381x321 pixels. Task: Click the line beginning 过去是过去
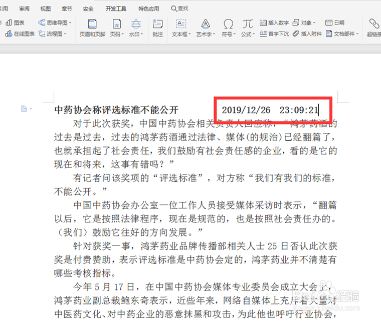196,137
